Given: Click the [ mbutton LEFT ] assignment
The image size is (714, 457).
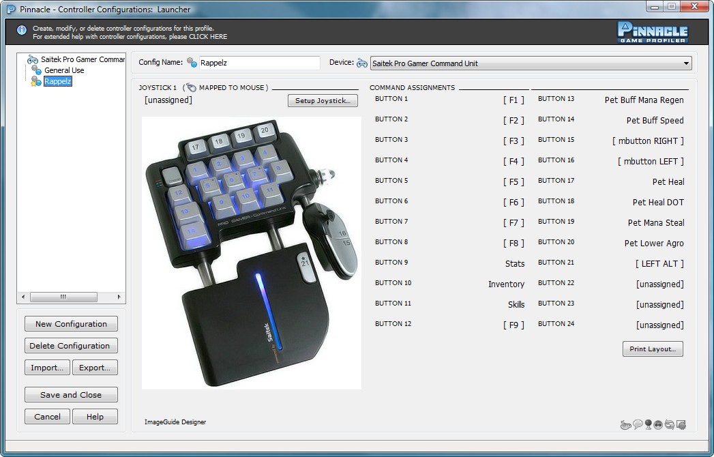Looking at the screenshot, I should pyautogui.click(x=651, y=161).
